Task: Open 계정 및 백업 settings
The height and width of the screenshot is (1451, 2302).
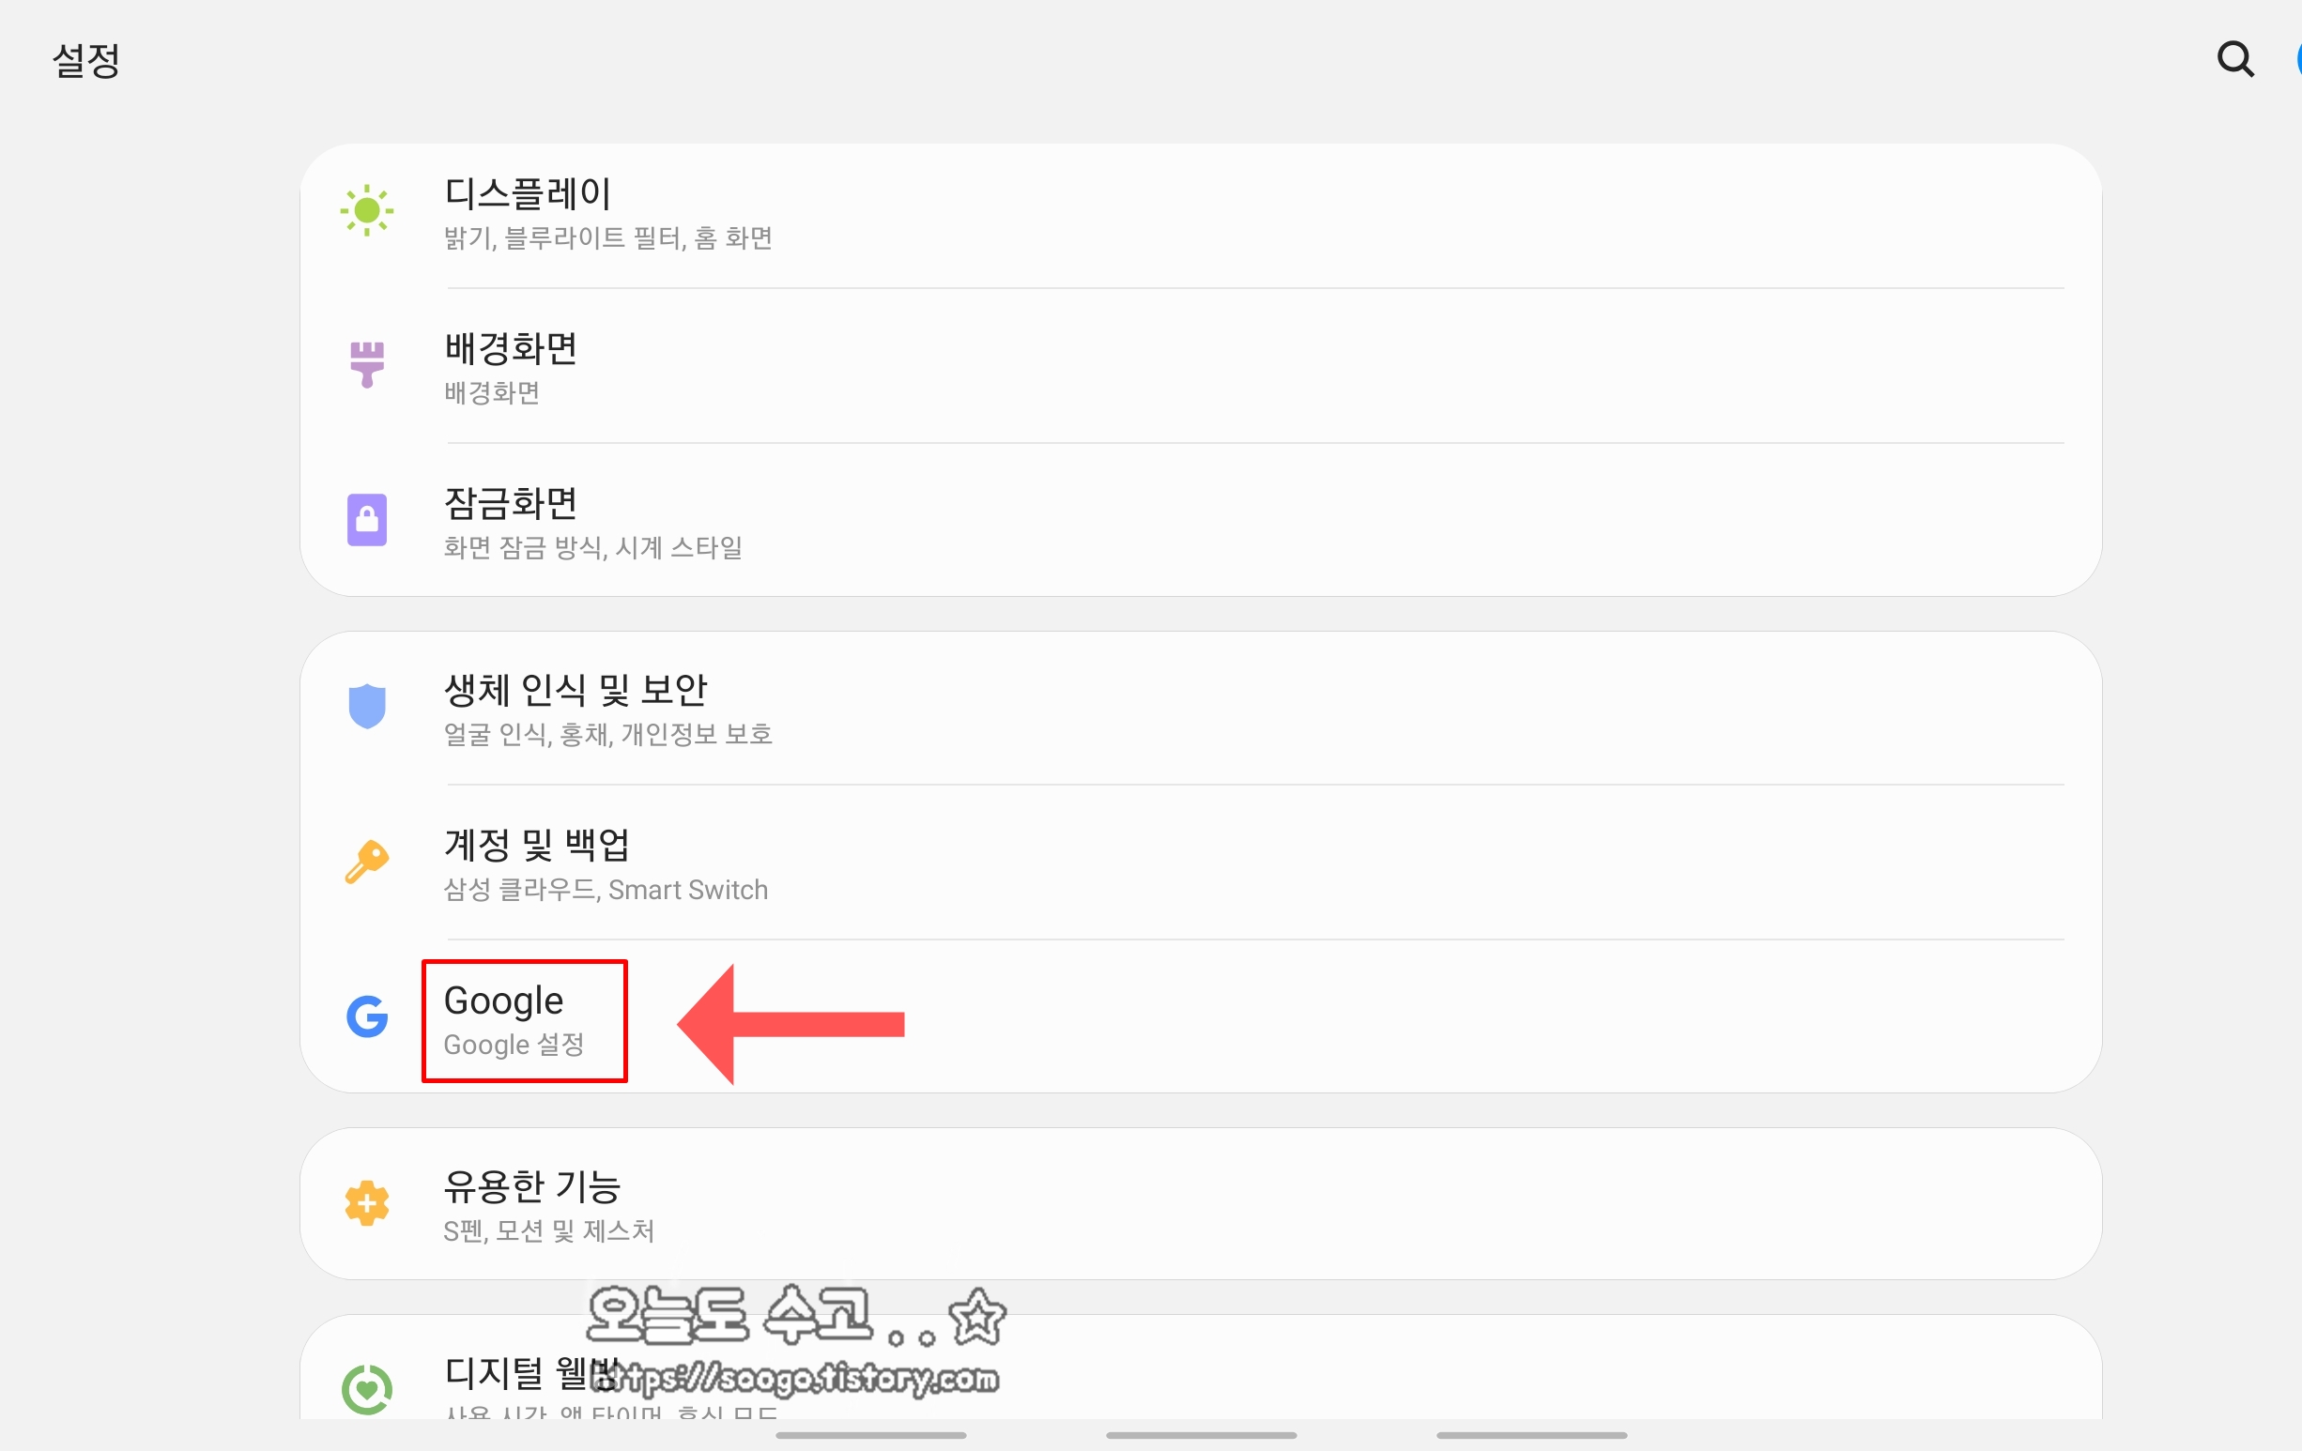Action: [1200, 863]
